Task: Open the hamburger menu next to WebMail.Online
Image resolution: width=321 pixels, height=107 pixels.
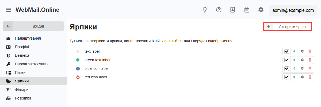Action: pyautogui.click(x=9, y=10)
